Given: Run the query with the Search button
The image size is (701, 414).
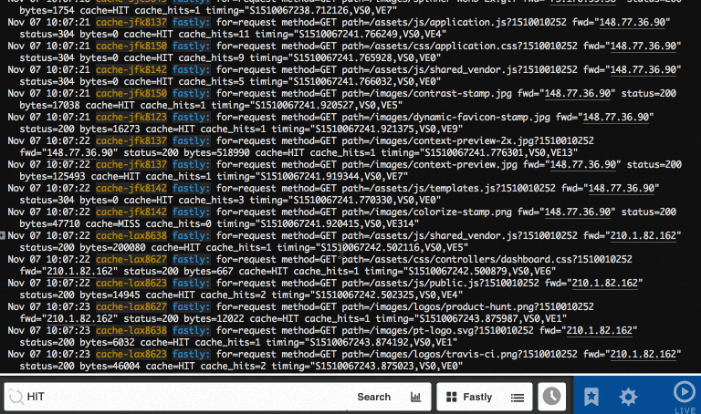Looking at the screenshot, I should [373, 397].
